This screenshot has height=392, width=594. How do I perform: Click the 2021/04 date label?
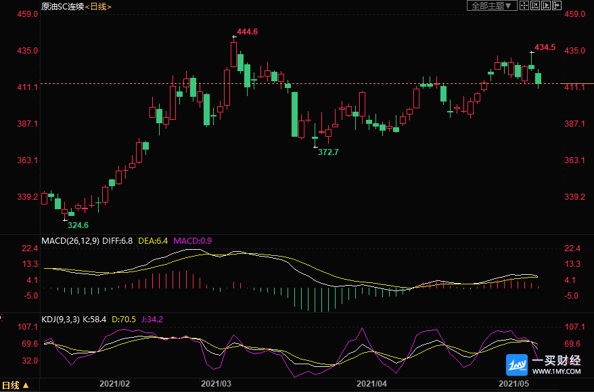click(x=371, y=384)
